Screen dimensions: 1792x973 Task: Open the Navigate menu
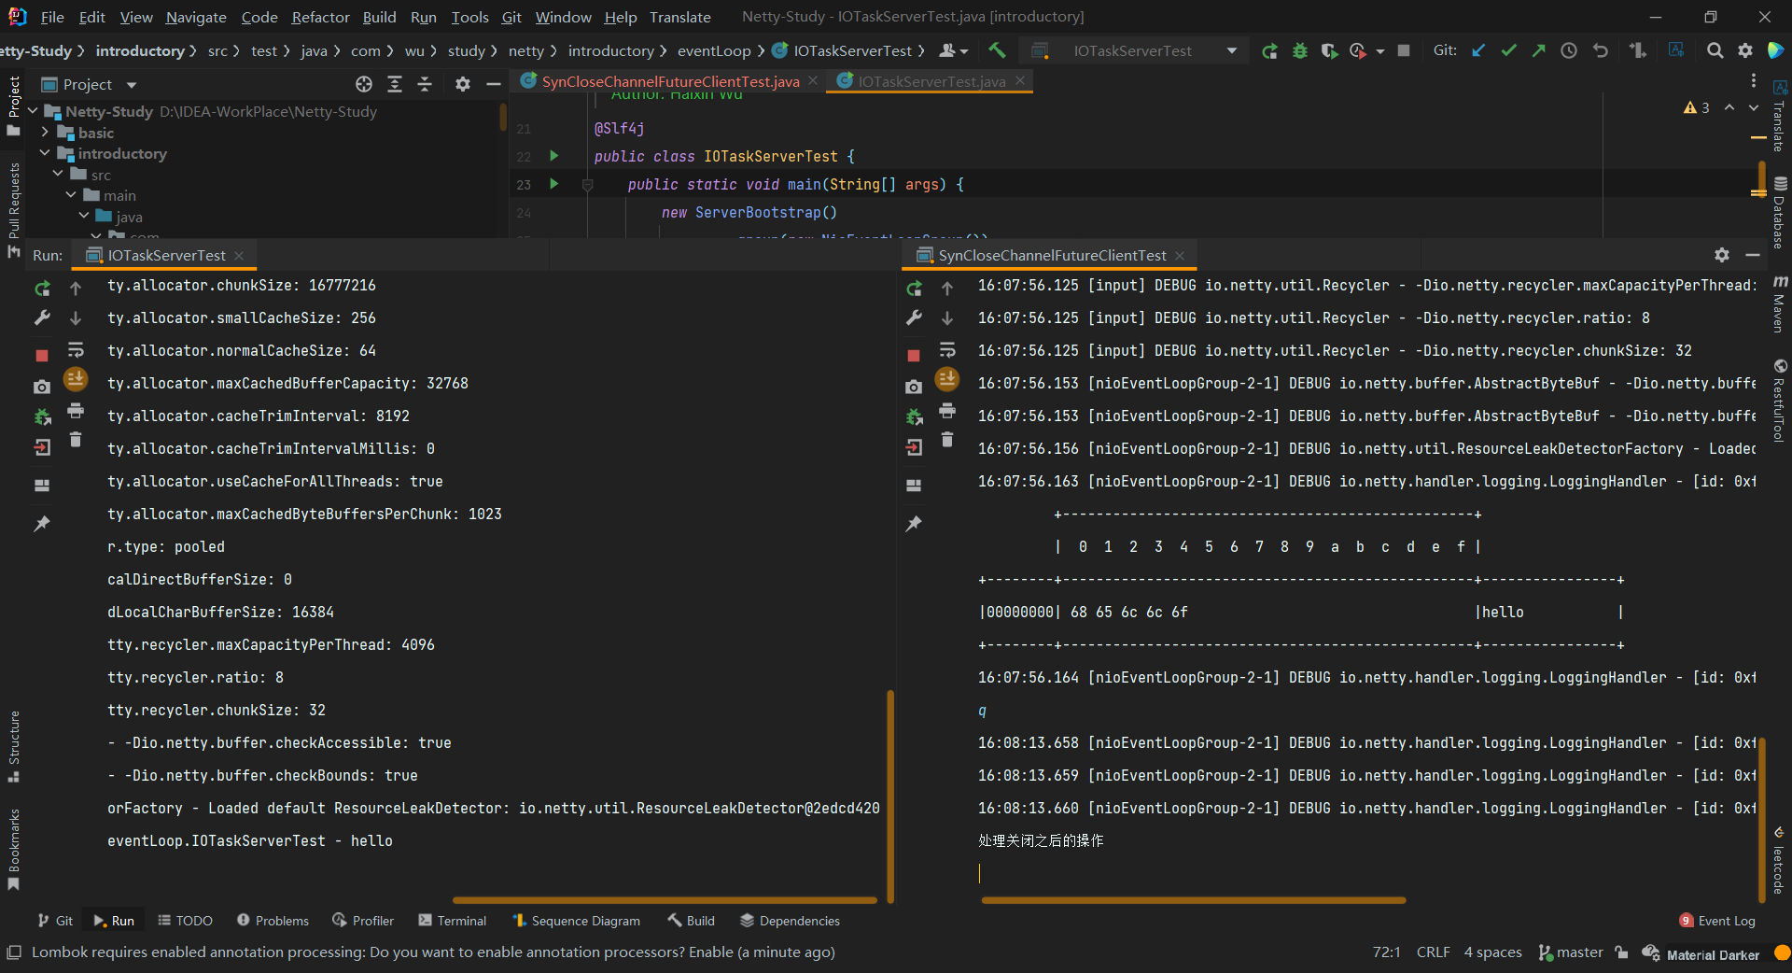[x=196, y=17]
